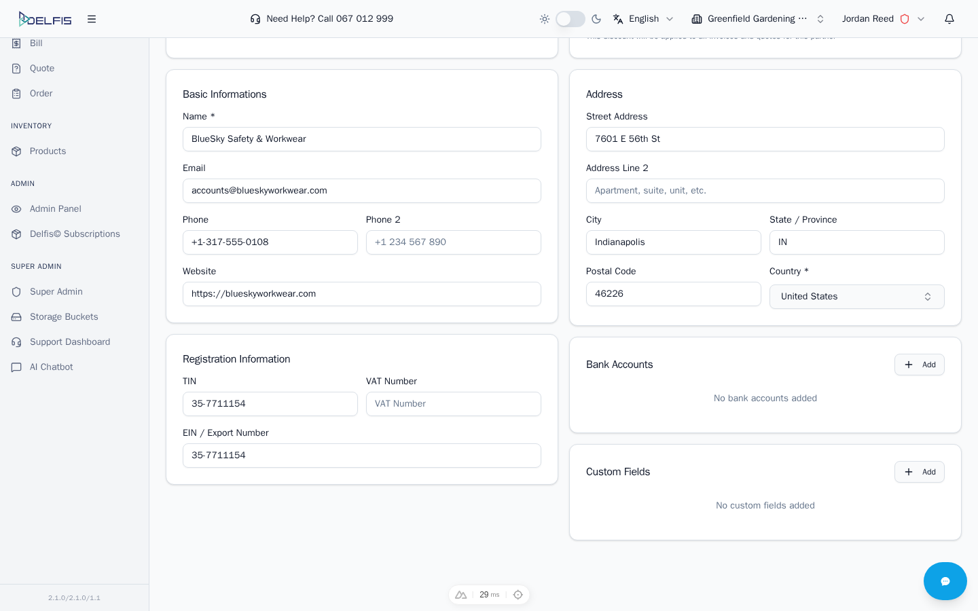This screenshot has width=978, height=611.
Task: Open the Order page from sidebar
Action: click(x=41, y=94)
